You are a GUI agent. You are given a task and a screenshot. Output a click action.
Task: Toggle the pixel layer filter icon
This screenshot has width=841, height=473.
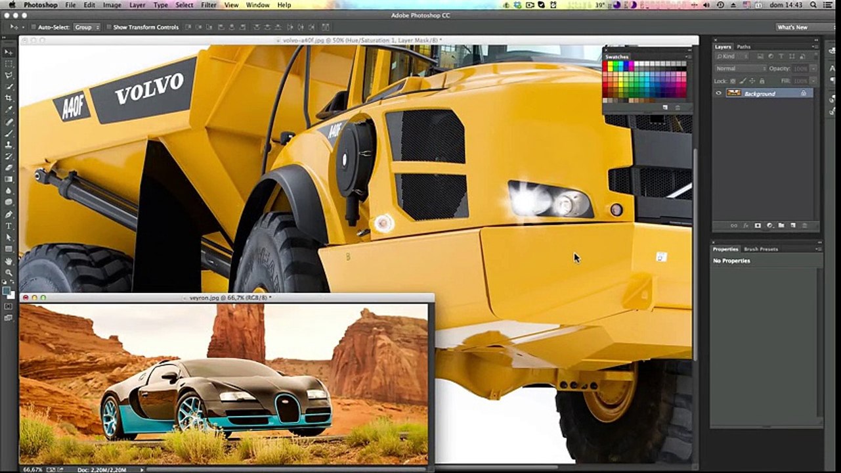click(760, 56)
